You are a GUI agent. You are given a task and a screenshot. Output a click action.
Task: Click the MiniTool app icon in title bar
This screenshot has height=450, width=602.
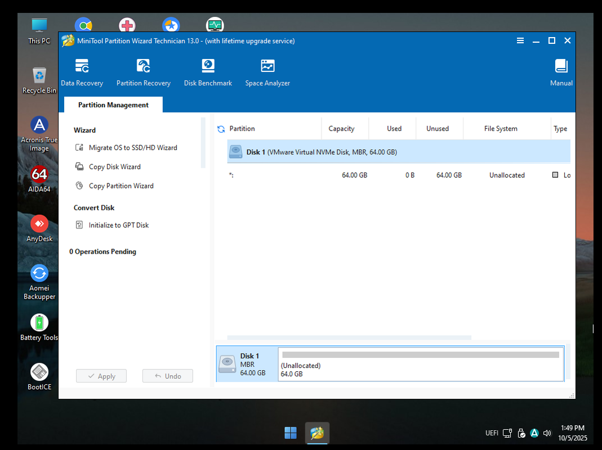point(68,40)
